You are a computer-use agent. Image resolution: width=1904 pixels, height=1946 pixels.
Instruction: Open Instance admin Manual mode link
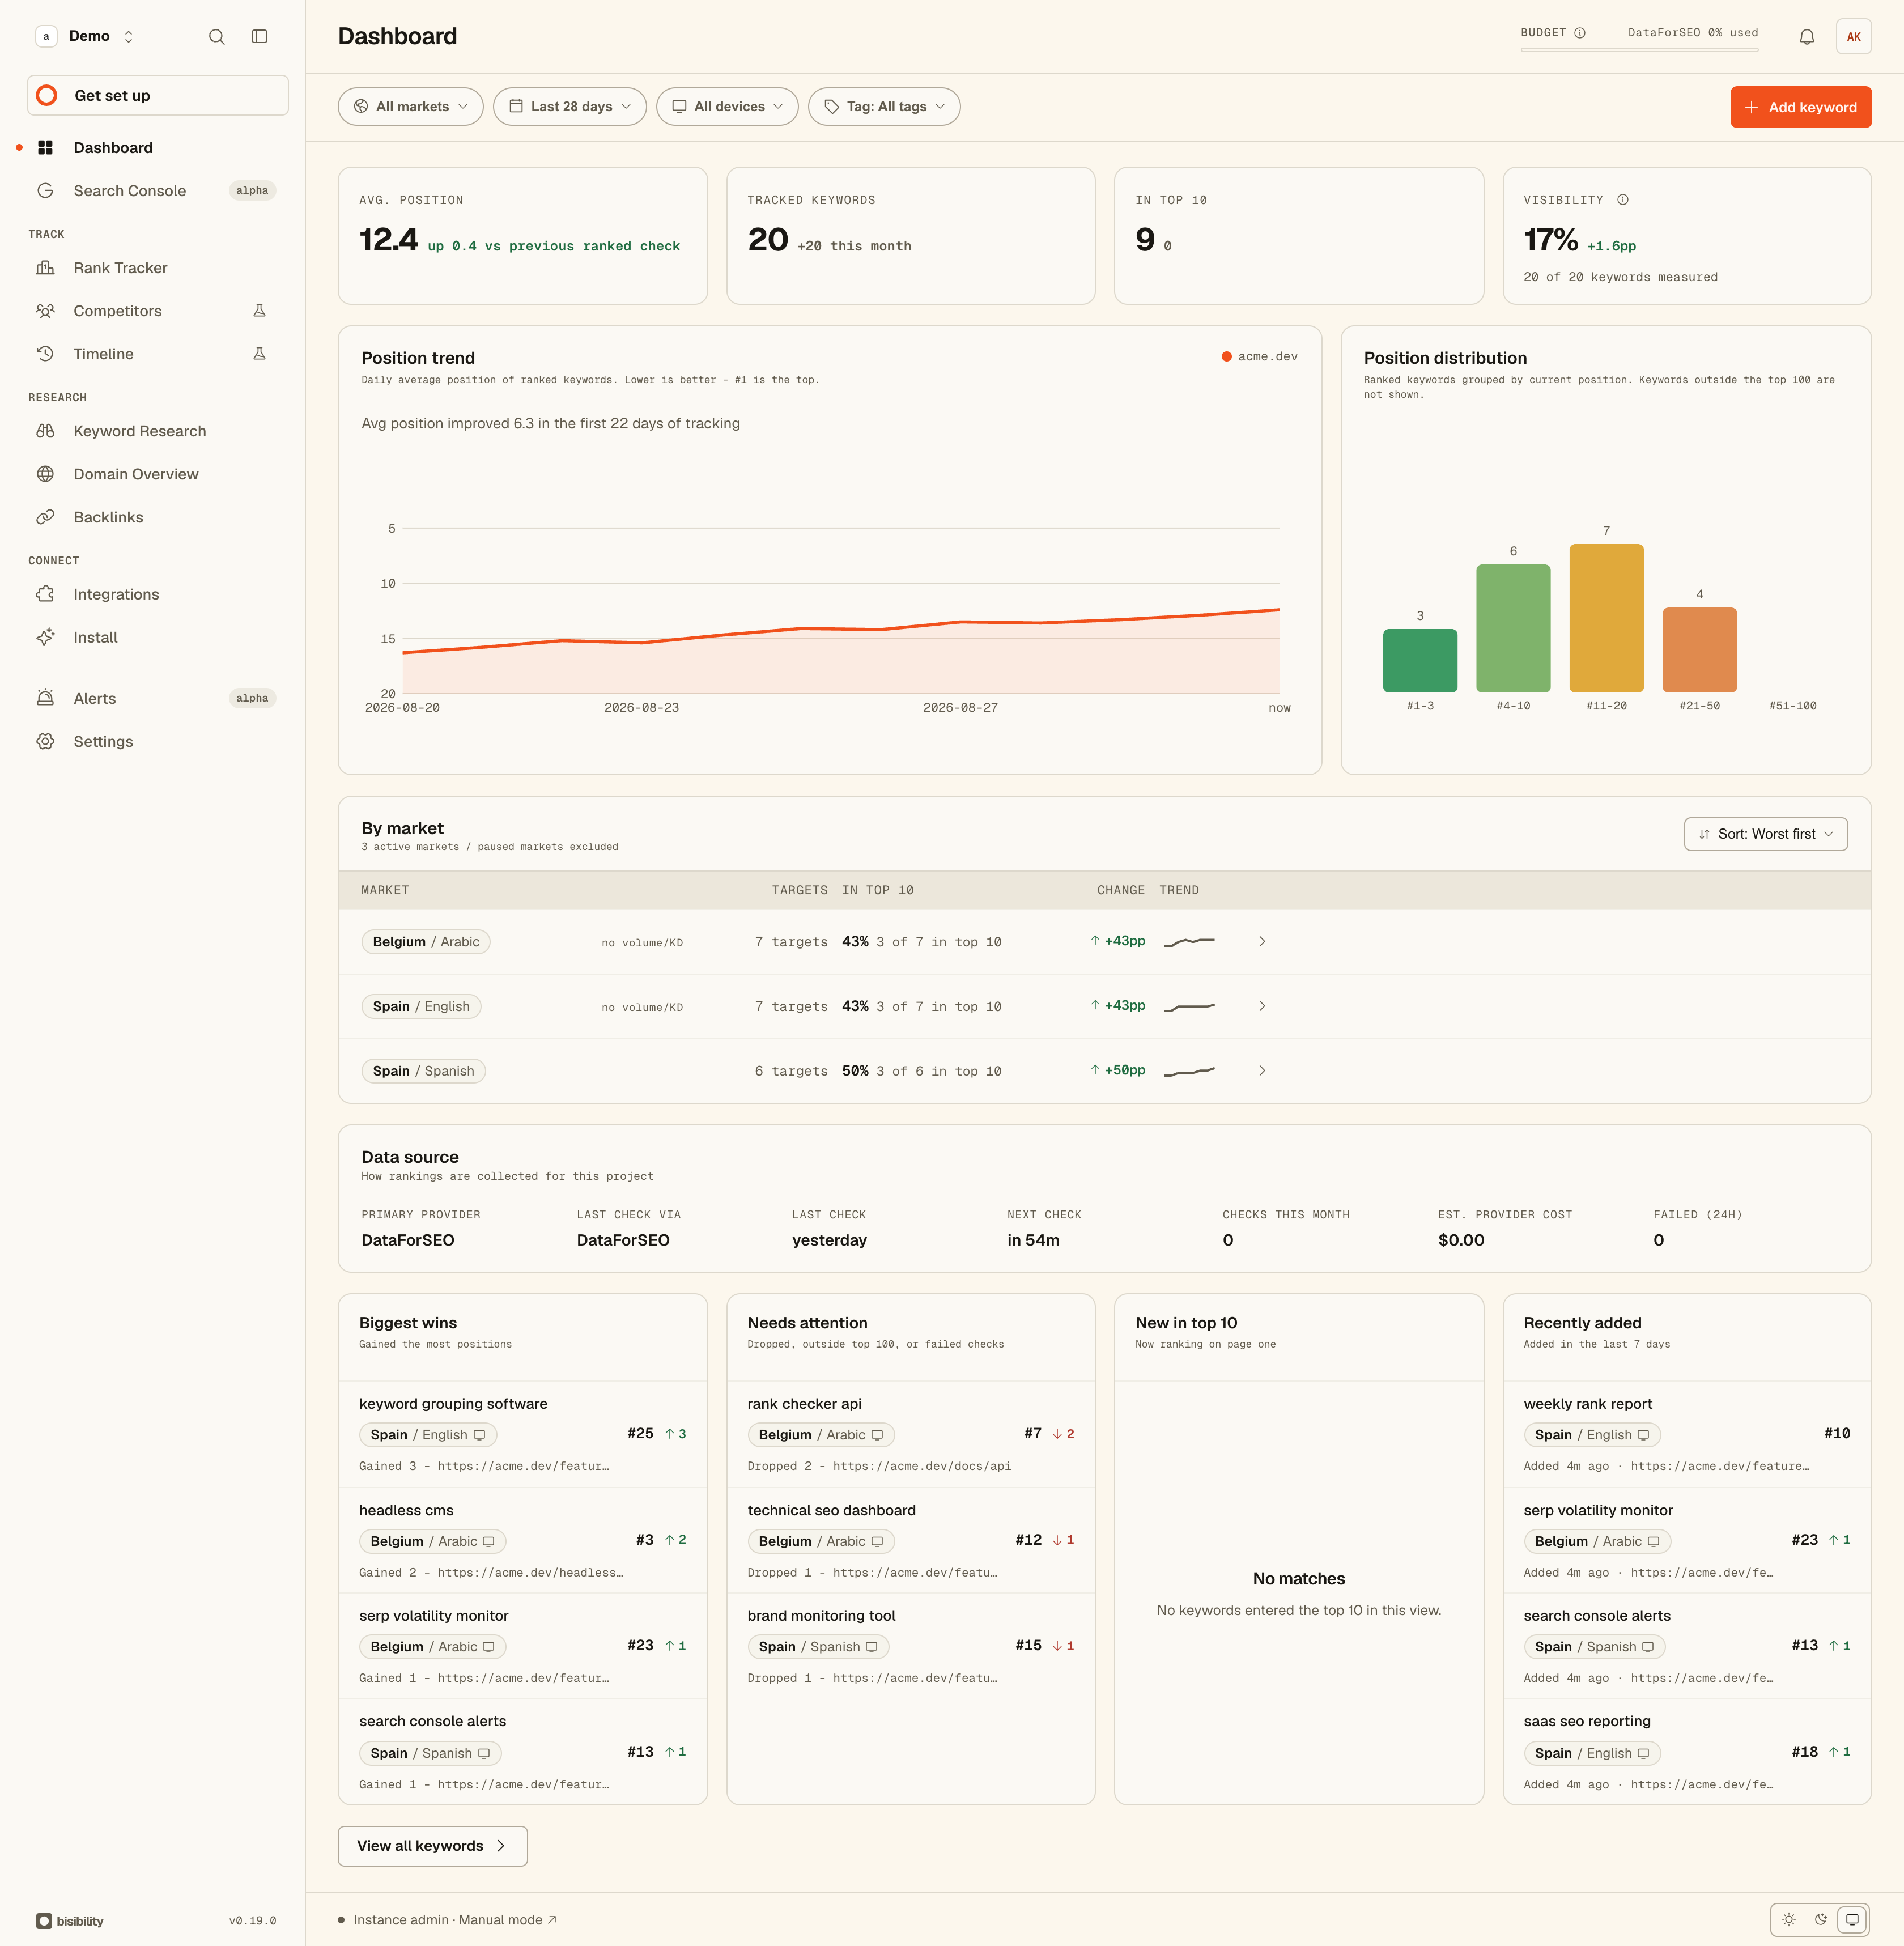click(455, 1920)
